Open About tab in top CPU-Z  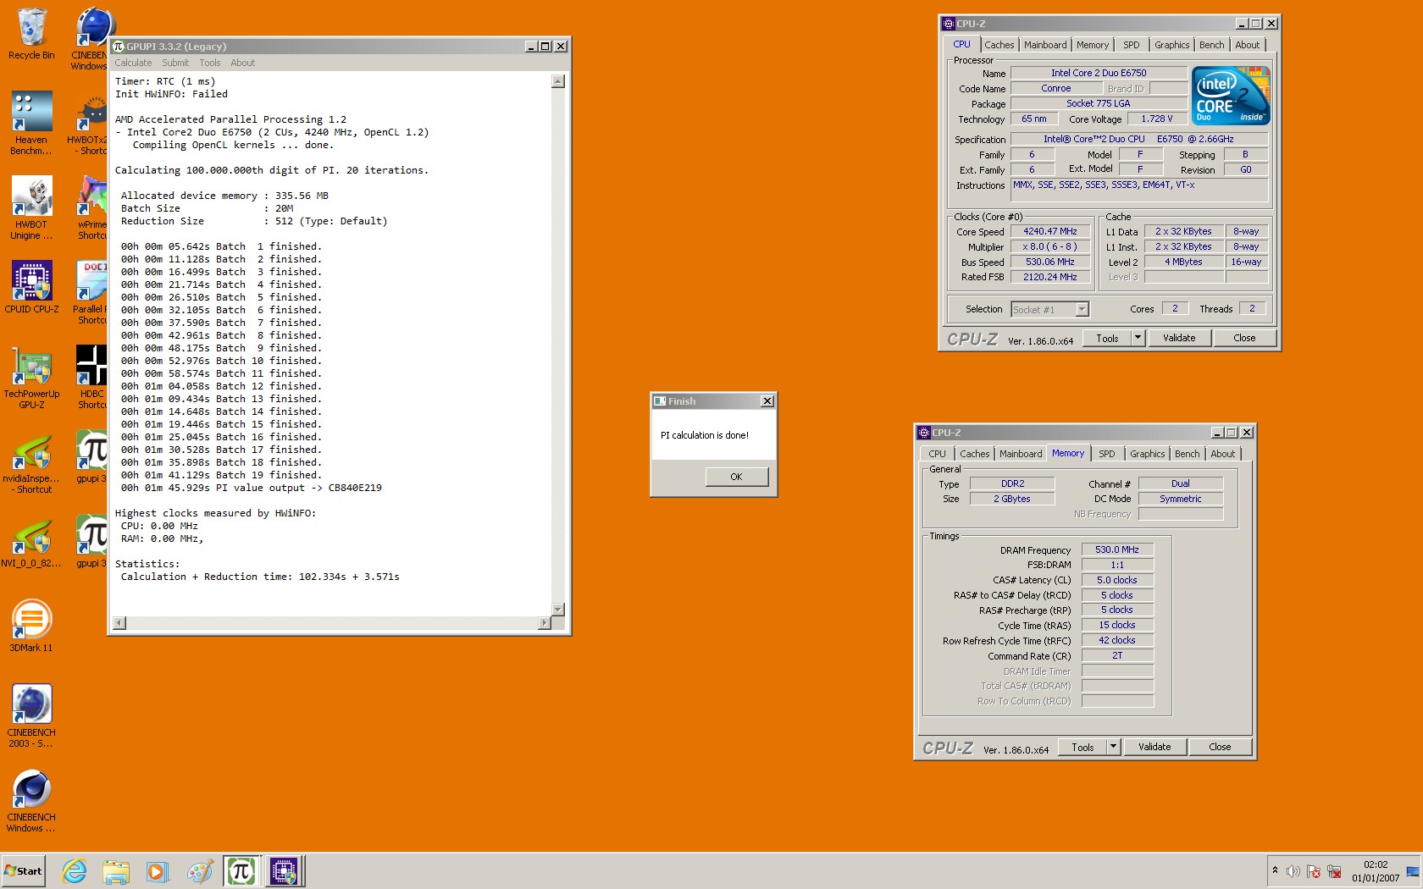1247,45
